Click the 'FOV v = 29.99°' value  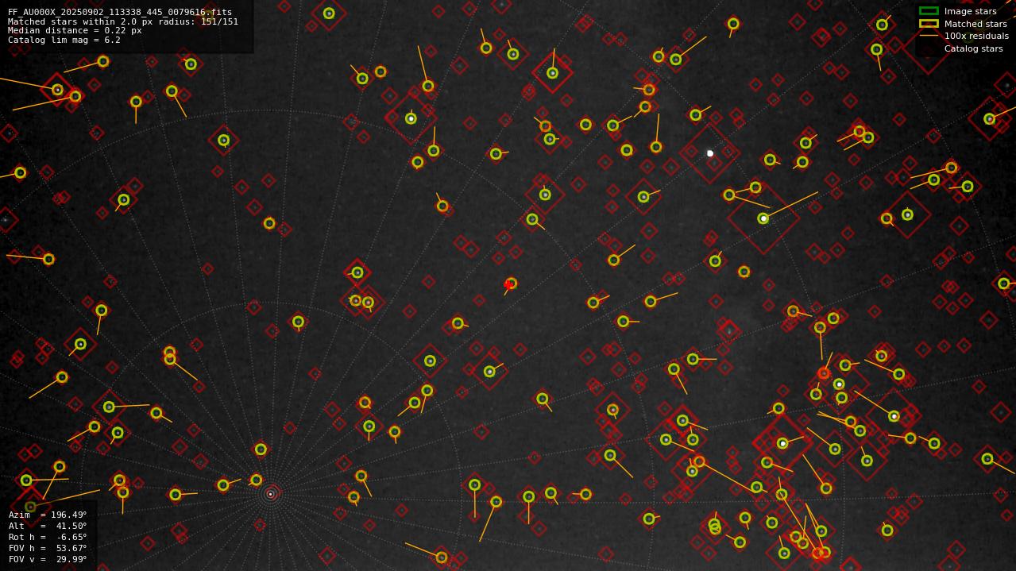(48, 560)
